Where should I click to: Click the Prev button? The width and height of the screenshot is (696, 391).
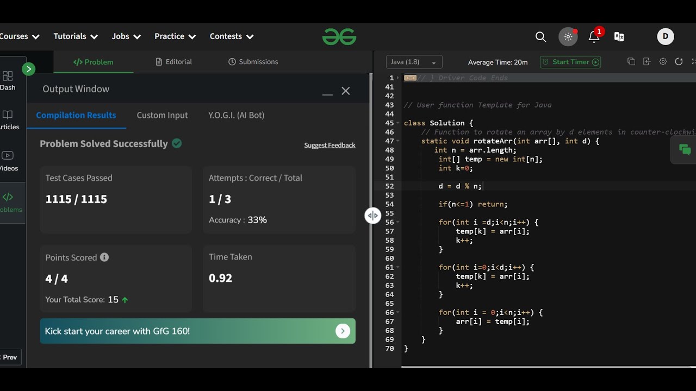pos(10,357)
